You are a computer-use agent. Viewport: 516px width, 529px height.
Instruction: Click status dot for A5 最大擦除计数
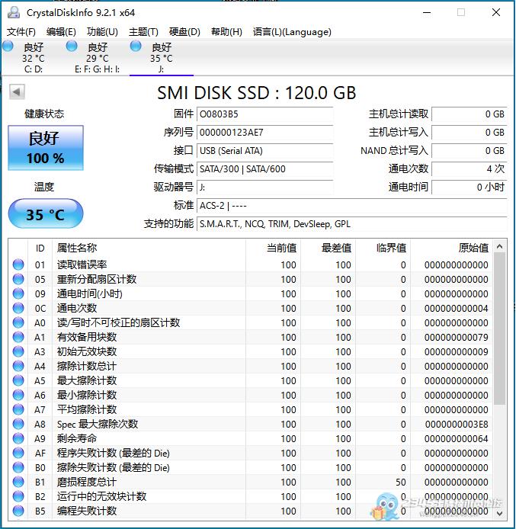click(18, 381)
